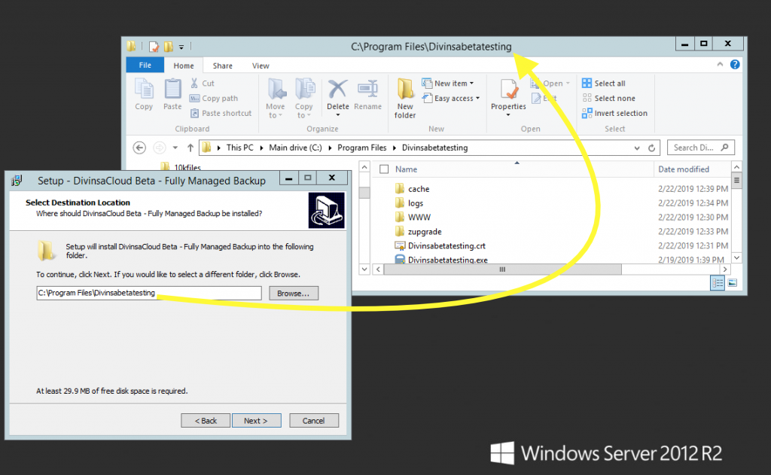771x475 pixels.
Task: Collapse the ribbon with chevron
Action: coord(720,65)
